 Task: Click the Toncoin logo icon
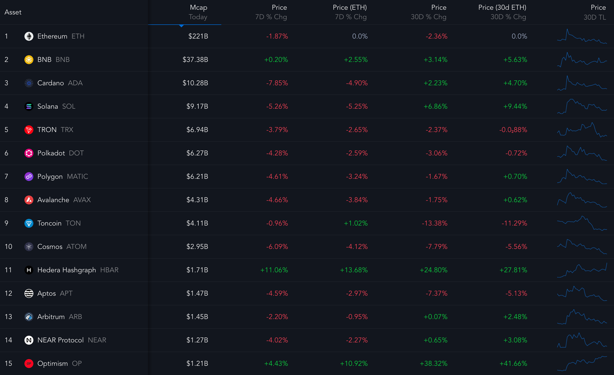(x=29, y=223)
